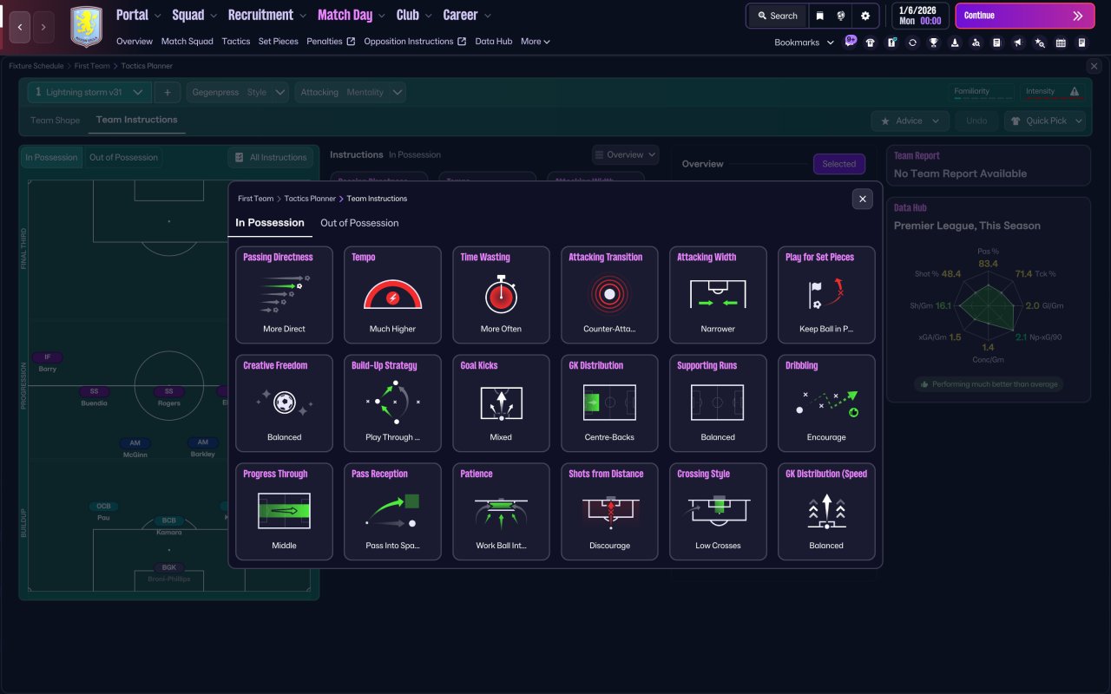Expand the Squad menu
Screen dimensions: 1111x694
194,15
